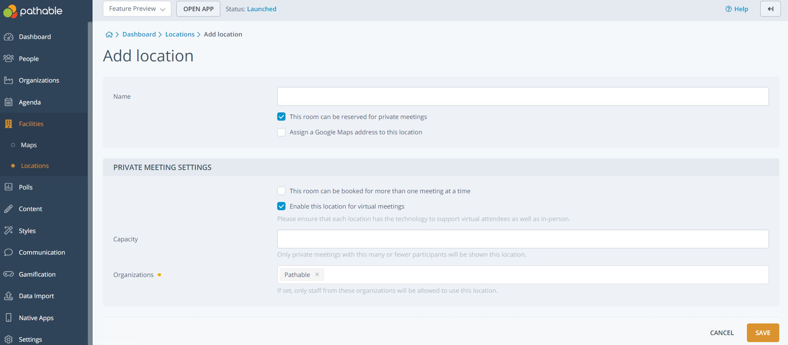Select Locations submenu item
Viewport: 788px width, 345px height.
(x=35, y=166)
